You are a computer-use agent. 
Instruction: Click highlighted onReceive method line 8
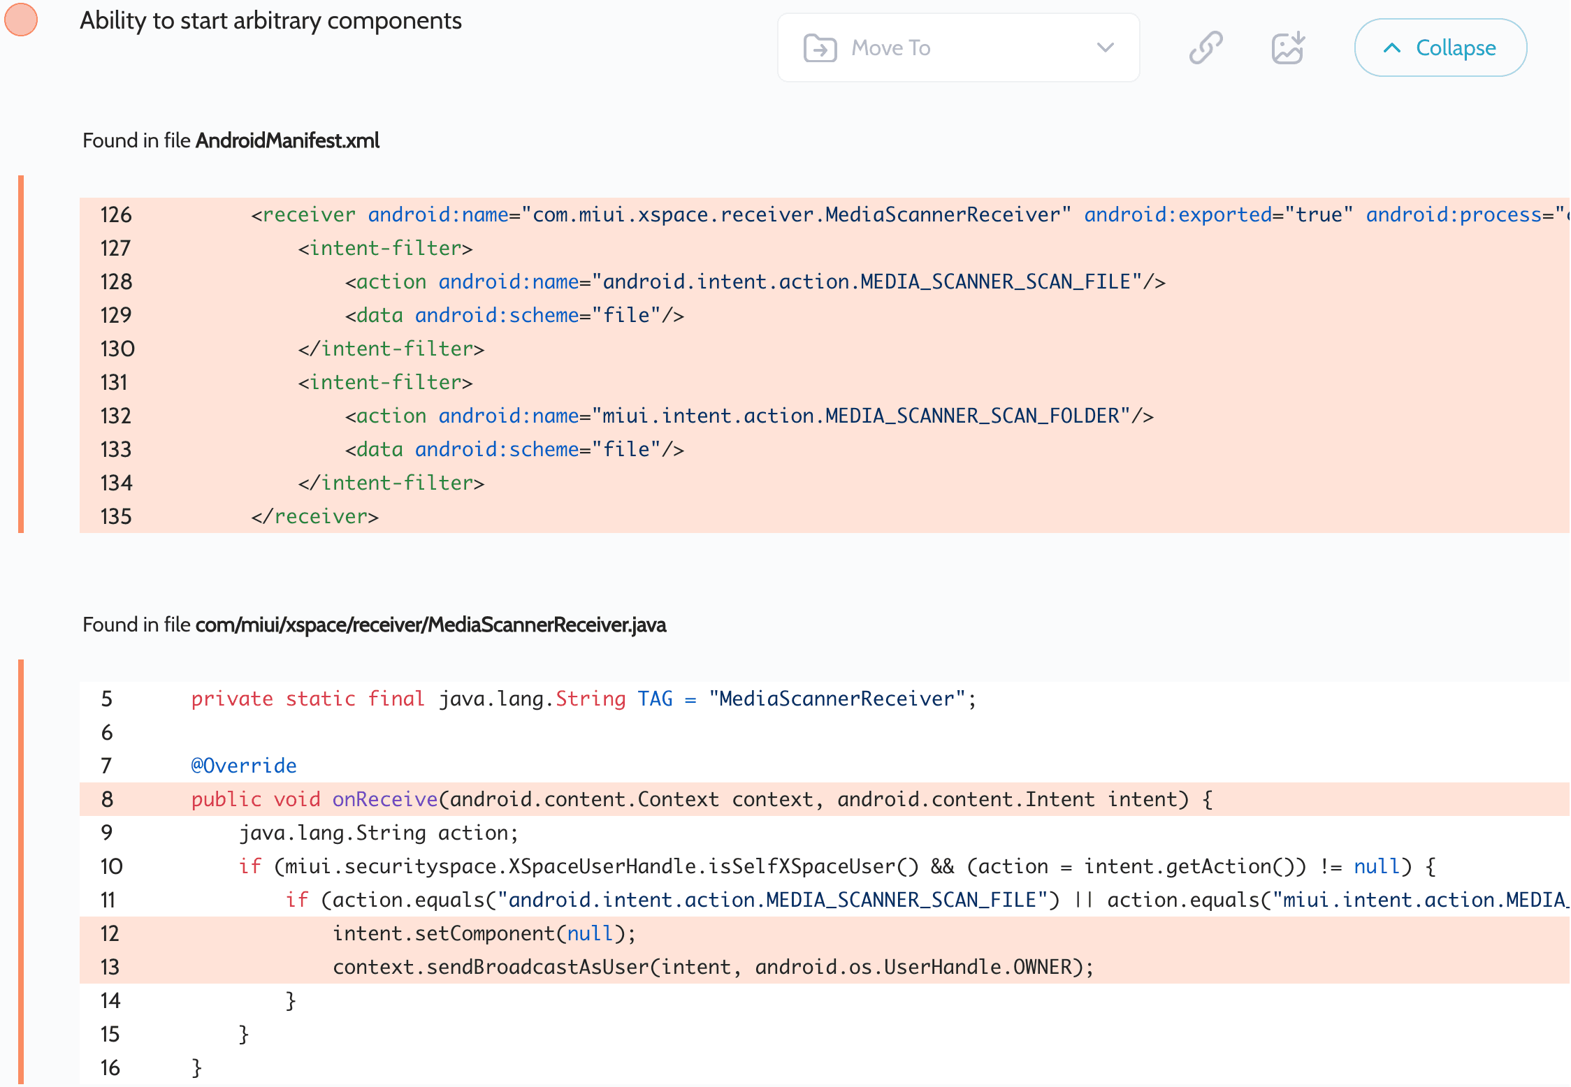pos(701,799)
